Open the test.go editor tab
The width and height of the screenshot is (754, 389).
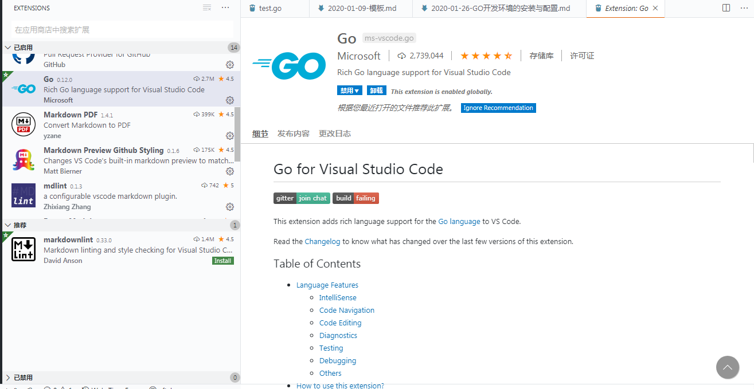point(275,9)
